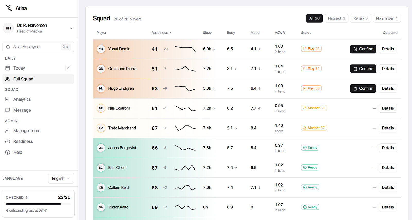This screenshot has width=412, height=220.
Task: Open Details for Bilal Cherif
Action: click(x=388, y=168)
